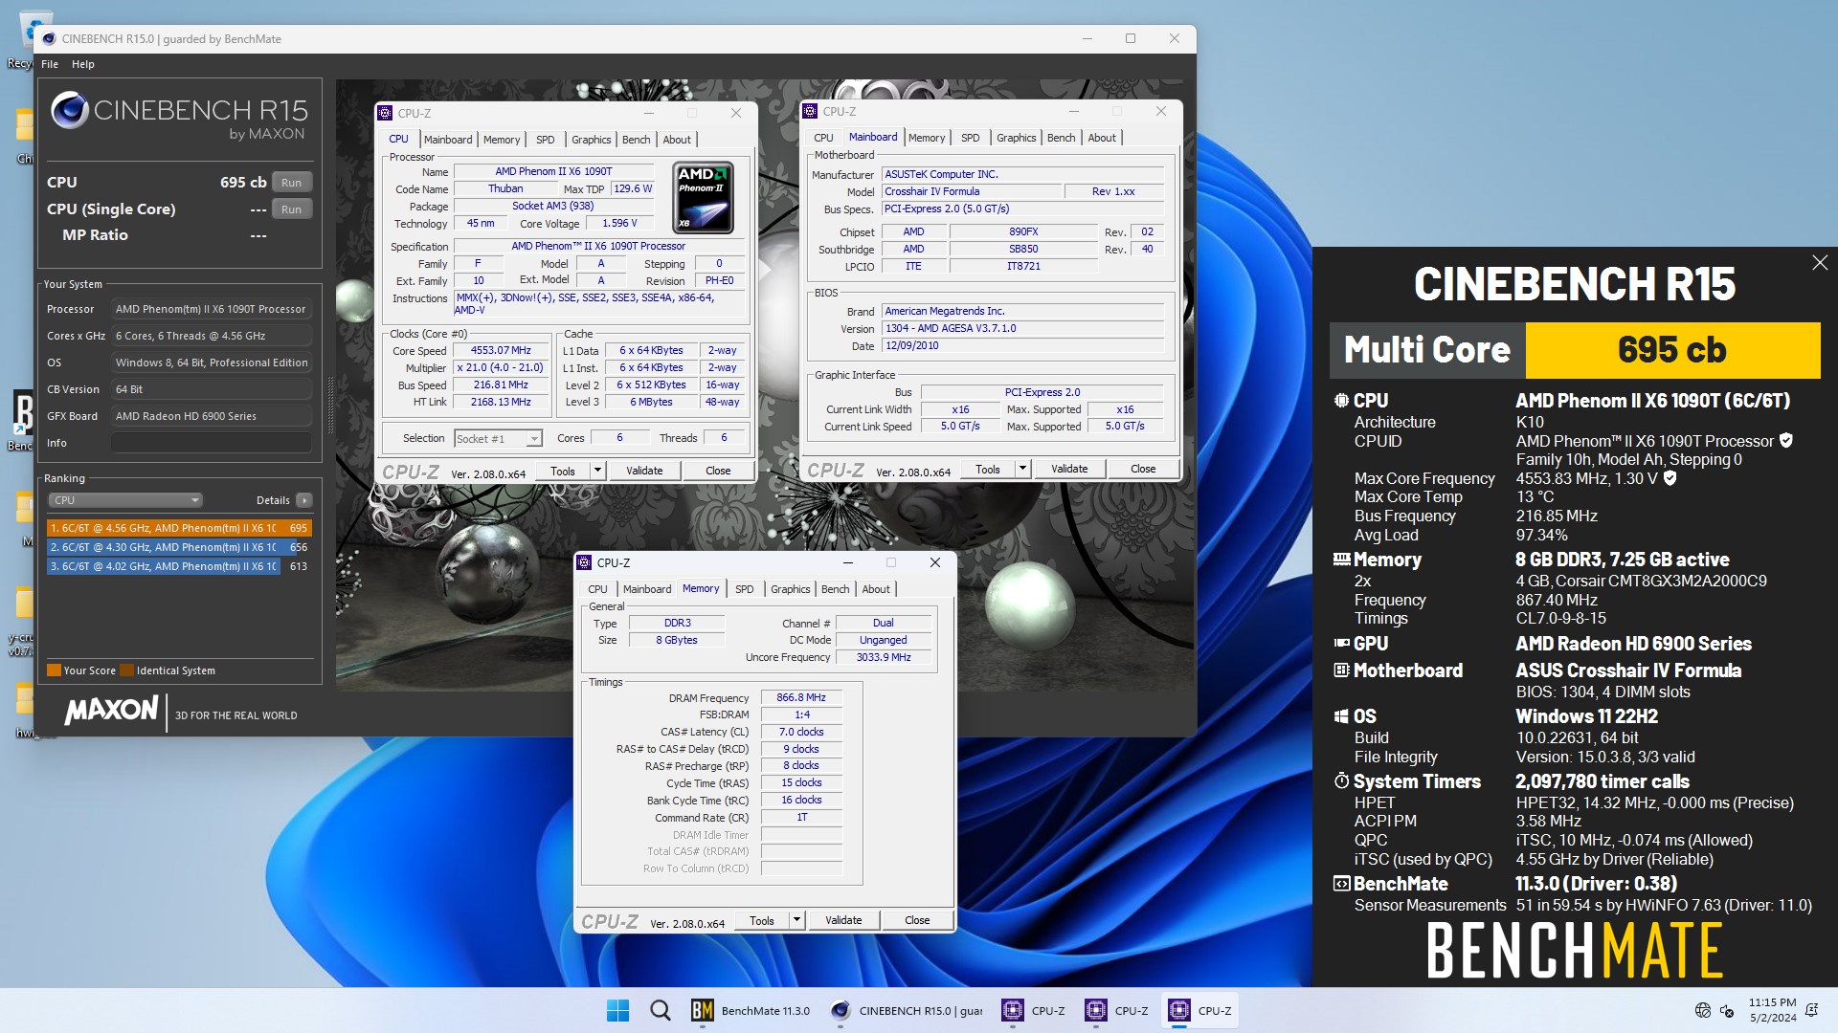Image resolution: width=1838 pixels, height=1033 pixels.
Task: Click Validate in CPU-Z Memory window
Action: pos(843,920)
